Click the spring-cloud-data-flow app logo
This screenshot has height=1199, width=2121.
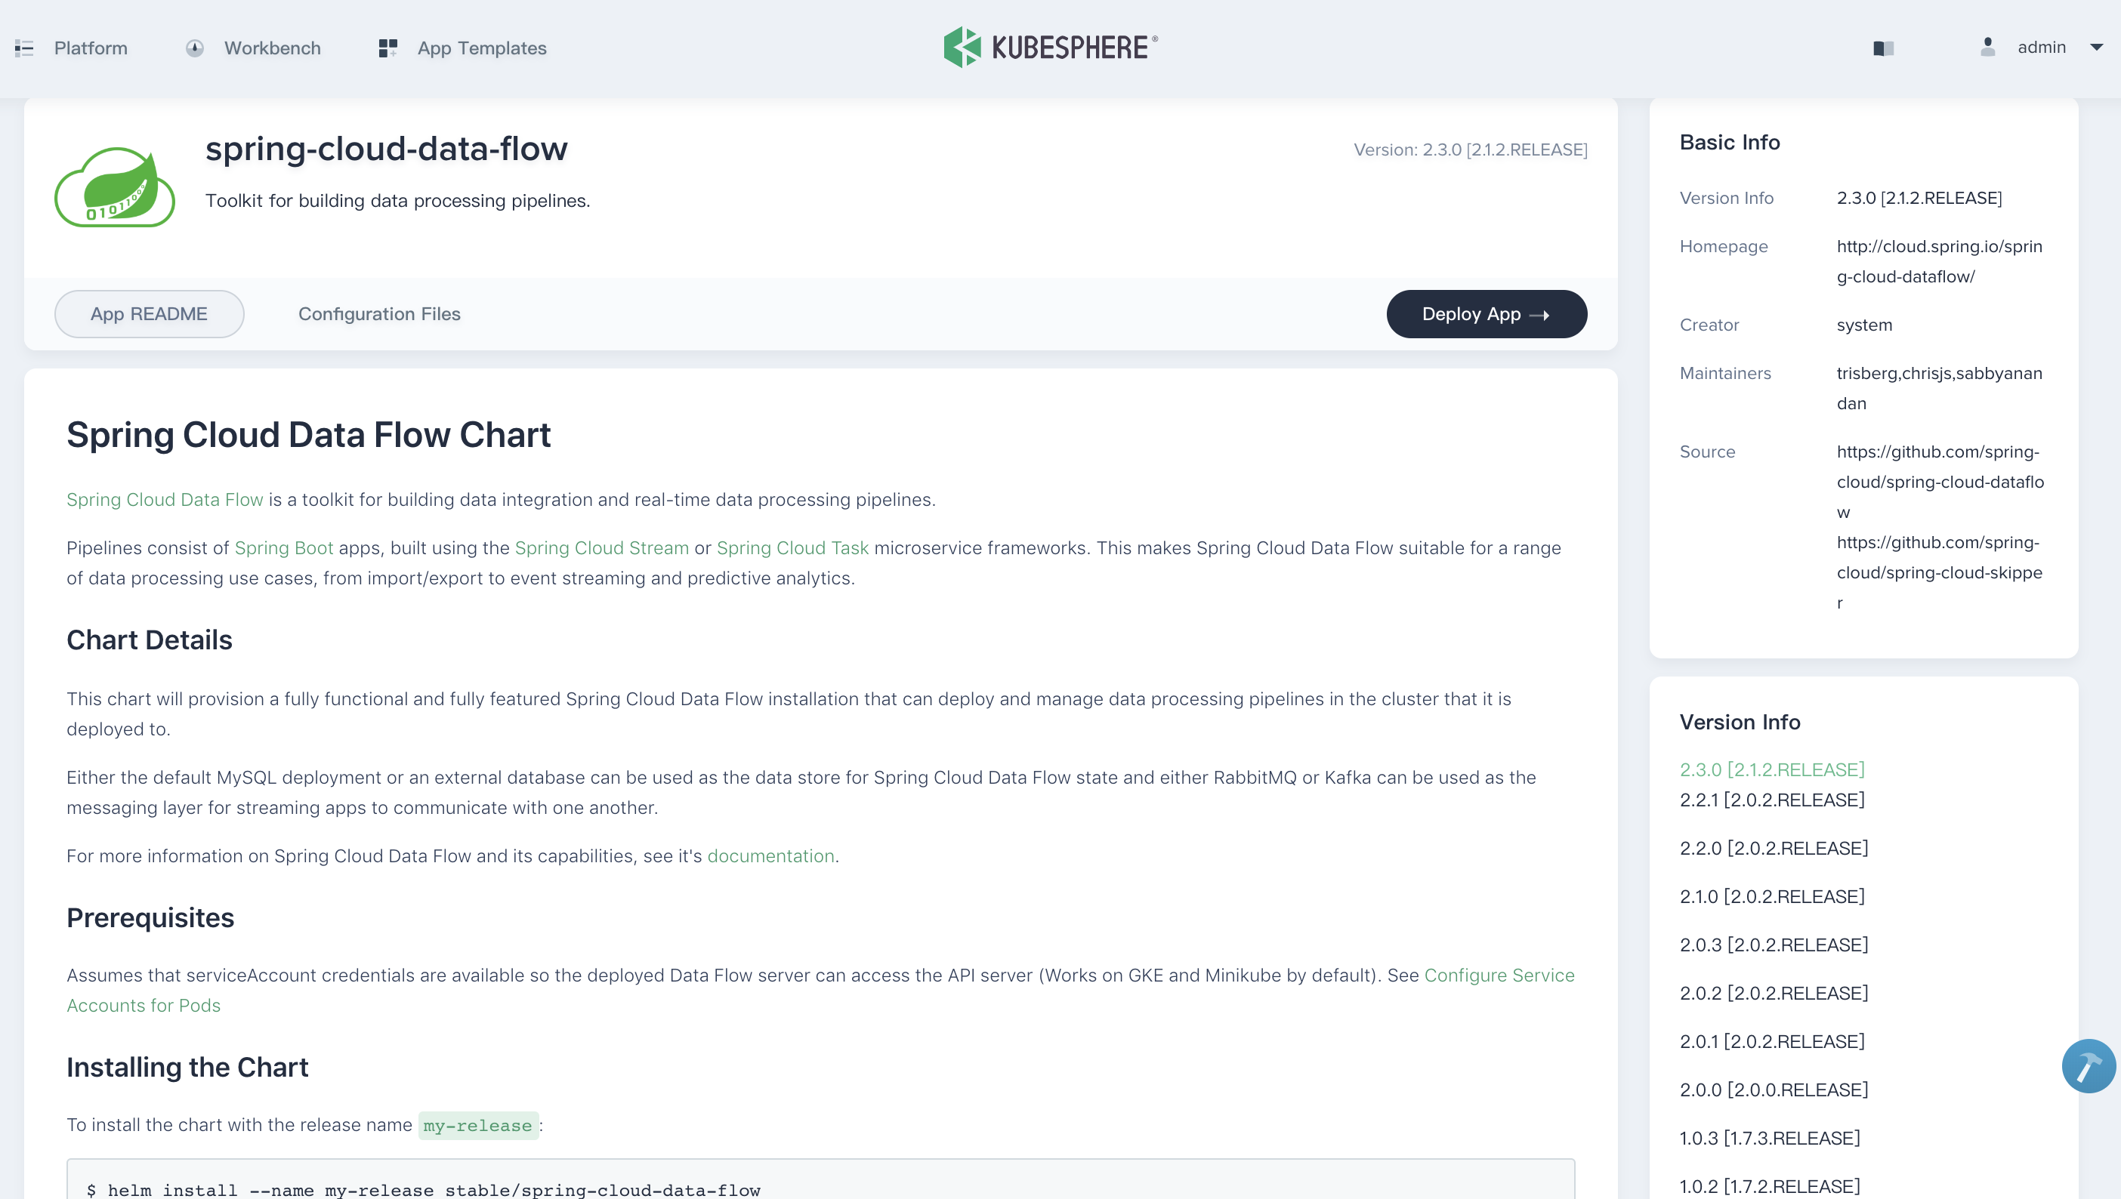click(115, 187)
